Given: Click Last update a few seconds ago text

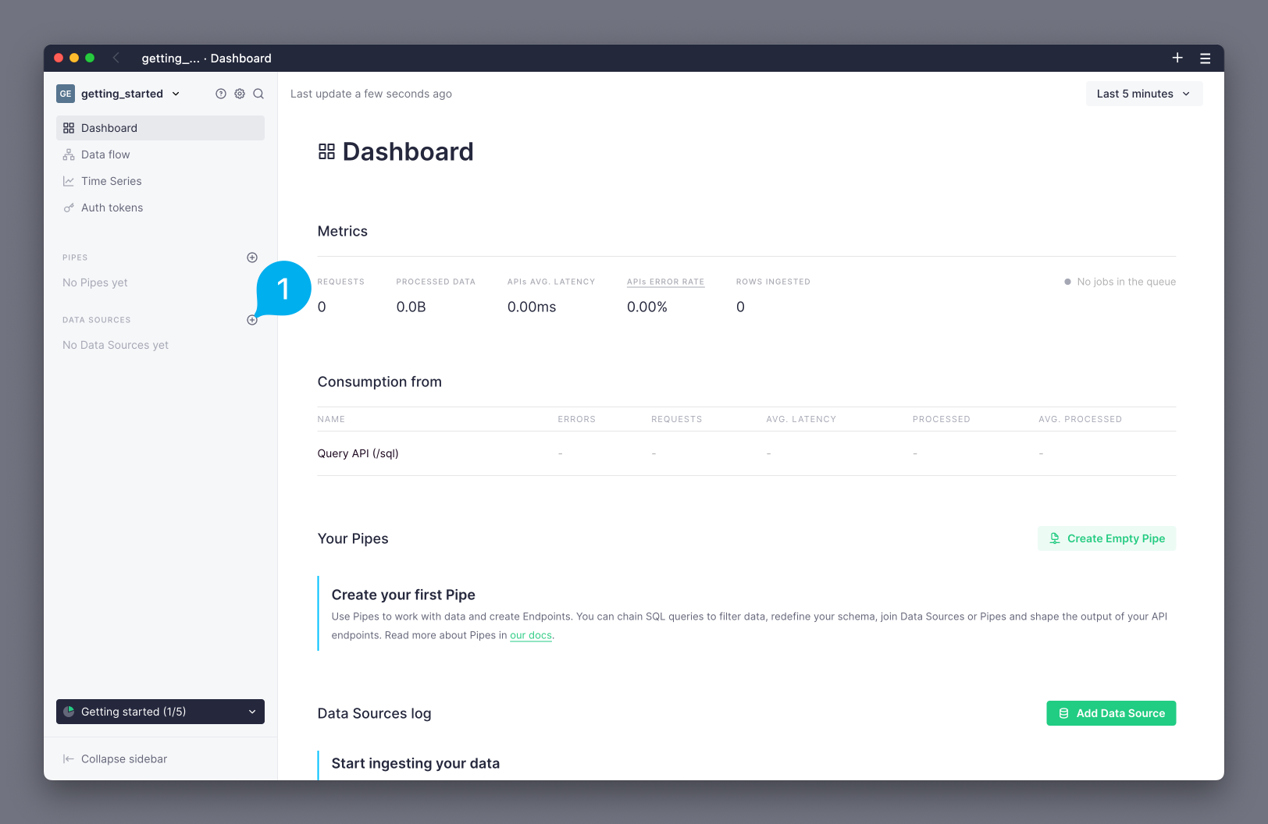Looking at the screenshot, I should tap(371, 94).
